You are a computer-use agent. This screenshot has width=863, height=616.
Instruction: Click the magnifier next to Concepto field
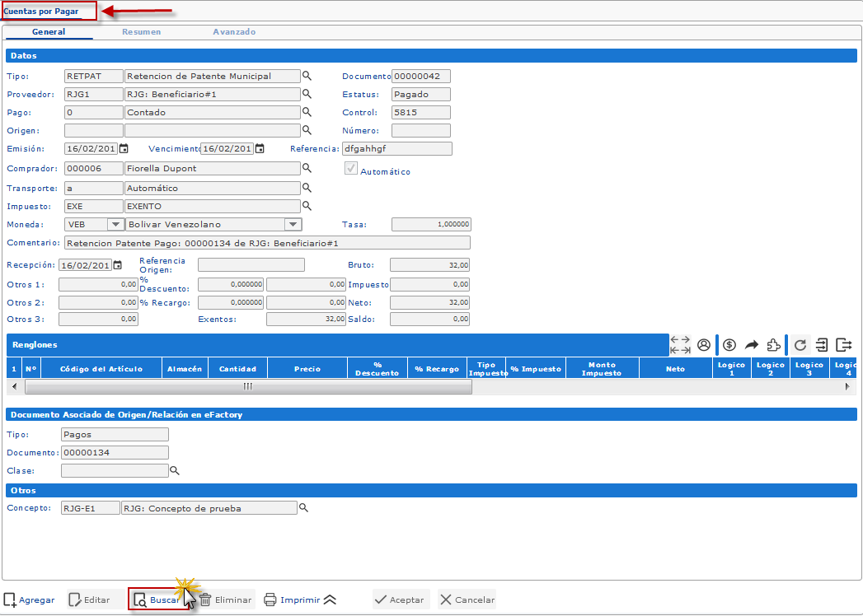[303, 508]
